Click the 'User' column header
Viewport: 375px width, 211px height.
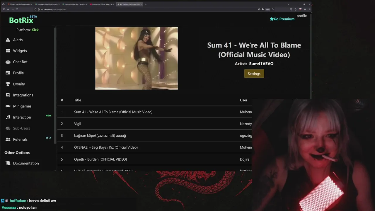coord(243,100)
